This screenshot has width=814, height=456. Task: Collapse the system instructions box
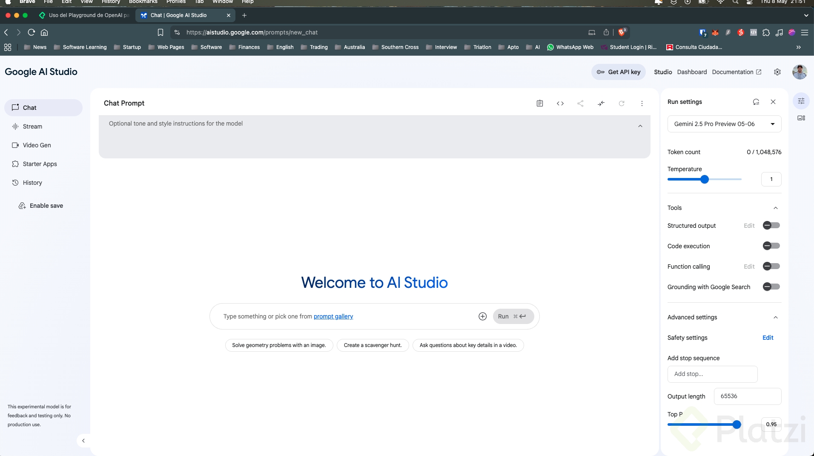coord(640,126)
